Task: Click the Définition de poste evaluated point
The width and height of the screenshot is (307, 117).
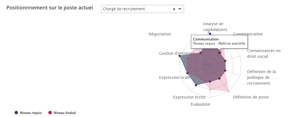Action: [x=229, y=91]
